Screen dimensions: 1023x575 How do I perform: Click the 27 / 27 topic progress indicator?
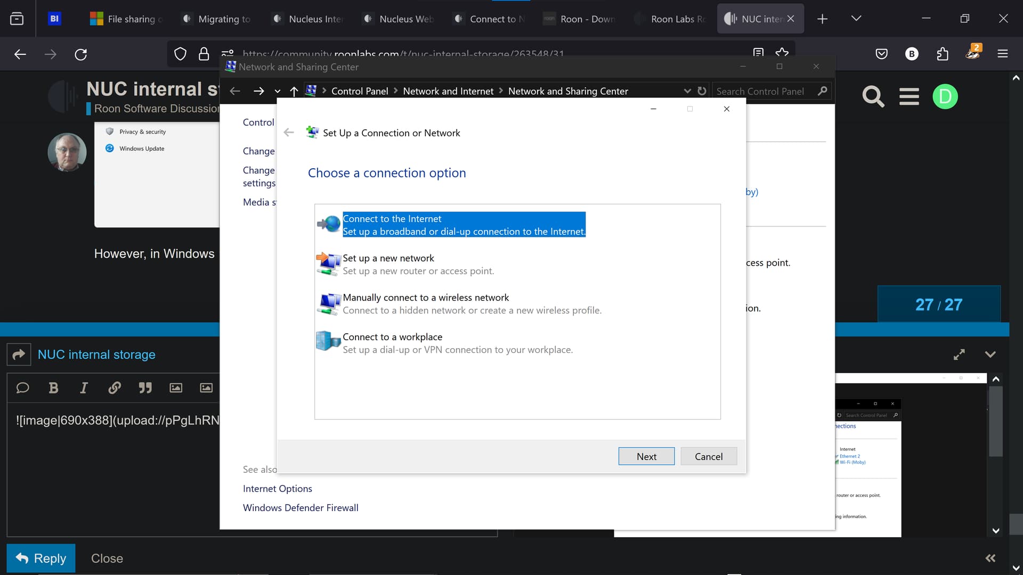click(938, 305)
